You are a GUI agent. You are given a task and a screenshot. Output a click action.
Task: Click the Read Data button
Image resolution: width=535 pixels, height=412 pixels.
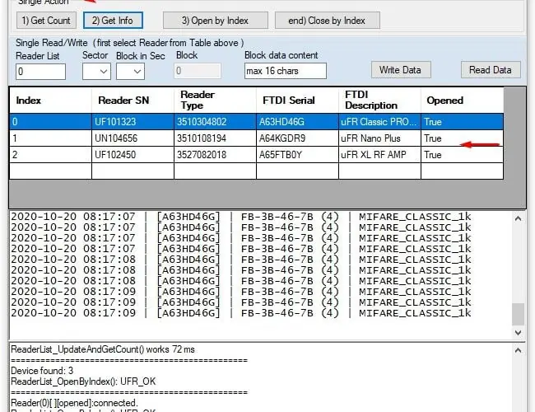(x=491, y=70)
